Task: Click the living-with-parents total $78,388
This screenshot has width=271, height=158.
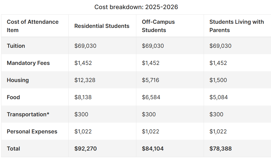Action: click(x=220, y=149)
